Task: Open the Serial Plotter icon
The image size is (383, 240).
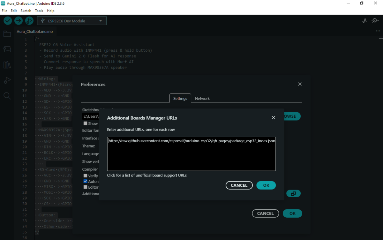Action: click(x=364, y=21)
